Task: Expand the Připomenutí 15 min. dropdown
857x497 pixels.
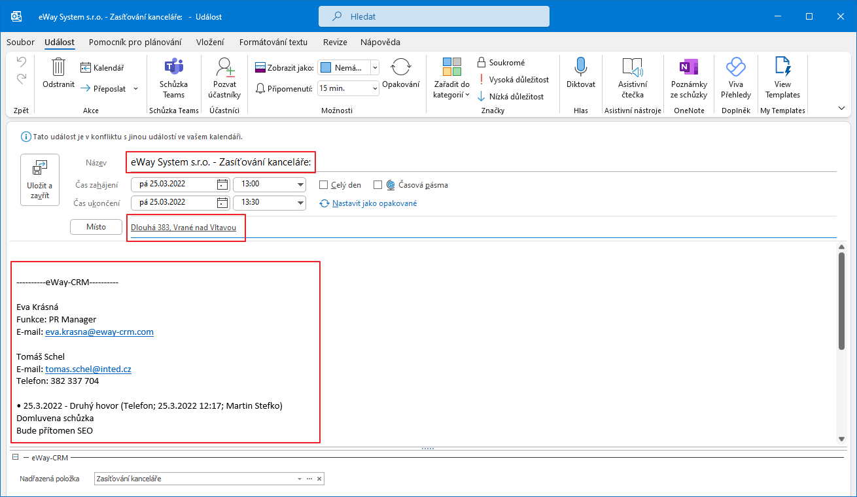Action: point(375,88)
